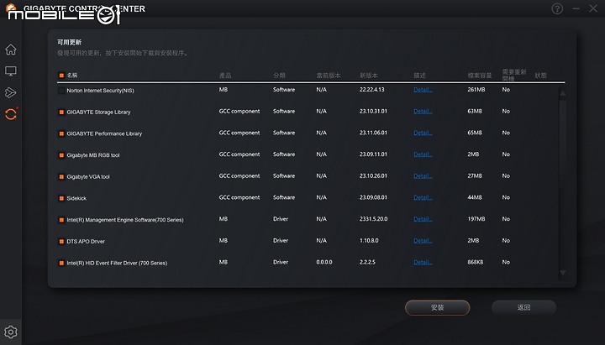Image resolution: width=605 pixels, height=345 pixels.
Task: Uncheck Intel Management Engine Software checkbox
Action: pyautogui.click(x=61, y=220)
